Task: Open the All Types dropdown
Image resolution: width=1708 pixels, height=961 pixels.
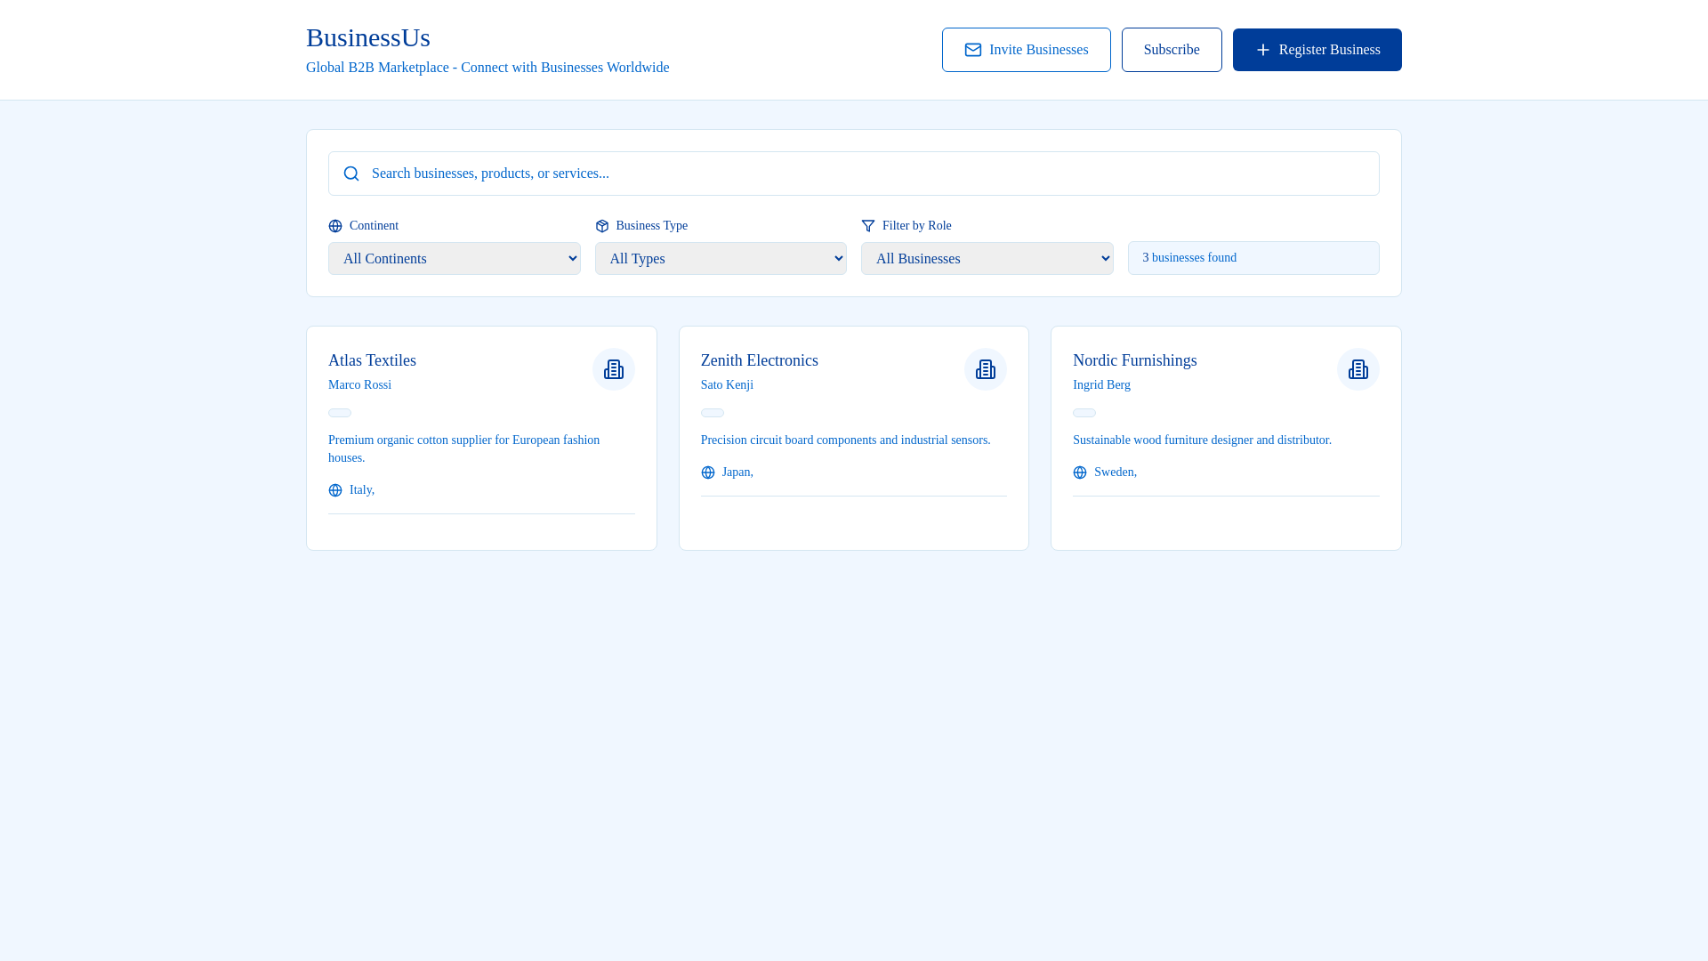Action: [x=721, y=258]
